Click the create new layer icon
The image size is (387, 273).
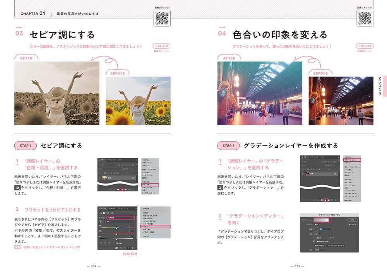(x=129, y=189)
